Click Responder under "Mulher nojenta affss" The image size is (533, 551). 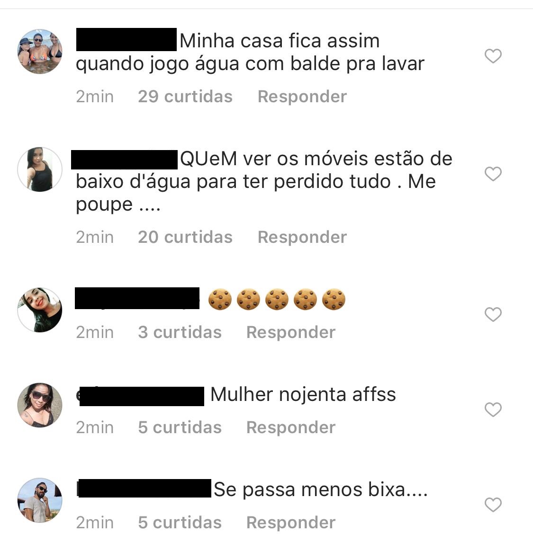point(290,427)
